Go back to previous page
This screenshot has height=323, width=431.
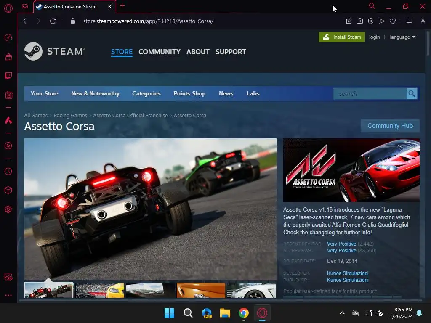pyautogui.click(x=25, y=21)
